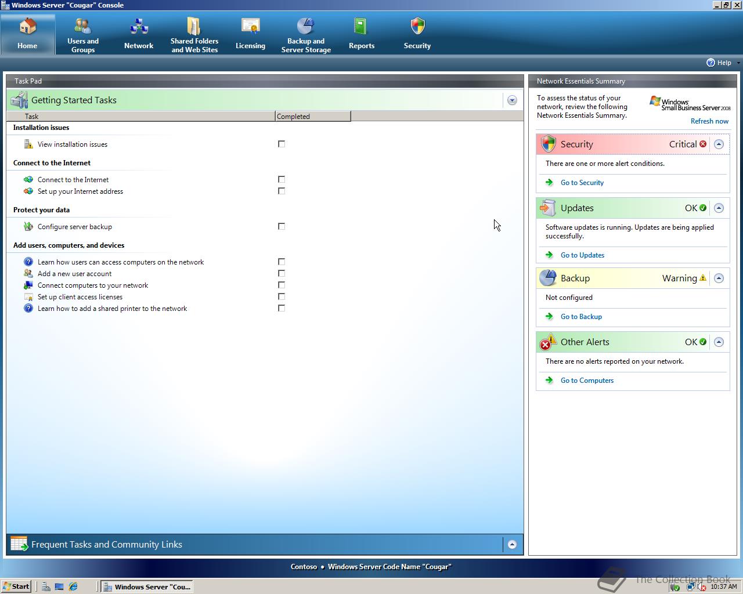Check View installation issues as completed
Screen dimensions: 743x594
[282, 144]
